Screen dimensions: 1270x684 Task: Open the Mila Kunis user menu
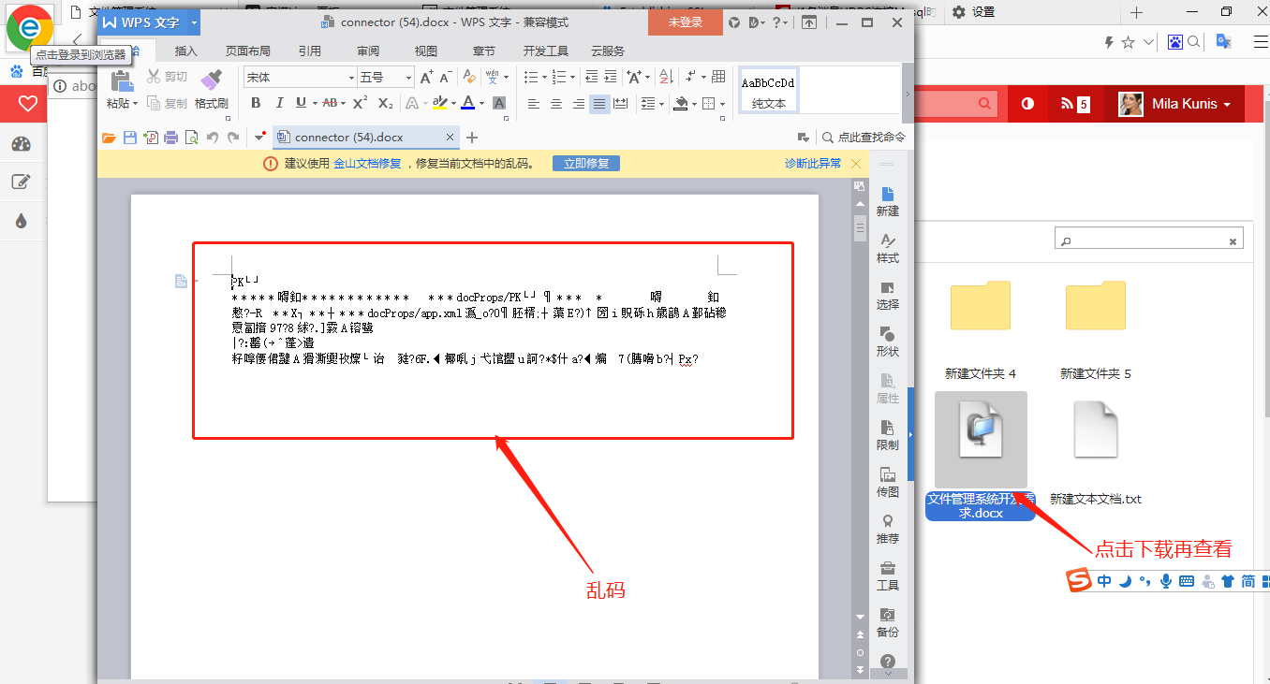pyautogui.click(x=1174, y=104)
